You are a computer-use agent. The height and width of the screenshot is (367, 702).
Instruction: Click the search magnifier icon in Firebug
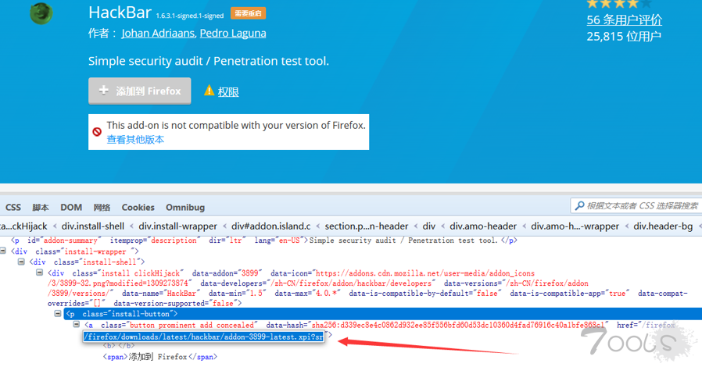(x=579, y=205)
